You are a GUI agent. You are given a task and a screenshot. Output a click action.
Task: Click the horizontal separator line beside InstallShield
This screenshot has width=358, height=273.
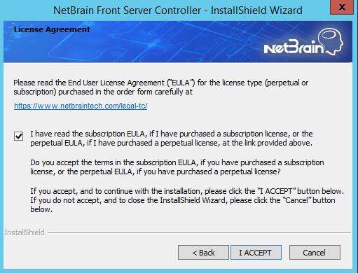(199, 232)
